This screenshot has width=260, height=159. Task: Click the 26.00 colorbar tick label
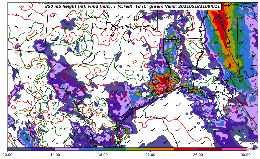198,155
